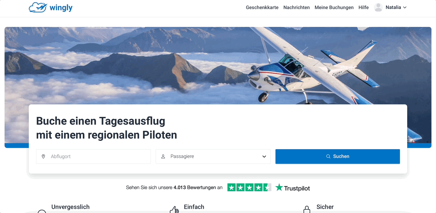This screenshot has height=213, width=436.
Task: Click the location pin icon in Abflugort
Action: (x=43, y=156)
